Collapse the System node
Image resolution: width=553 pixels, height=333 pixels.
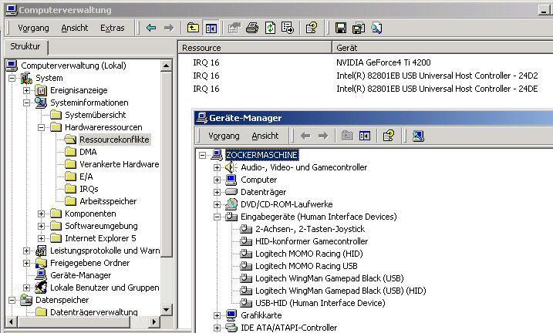pos(12,78)
